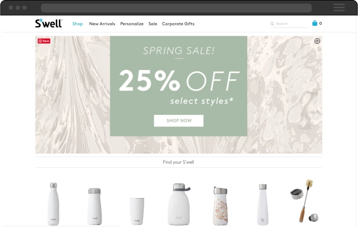The height and width of the screenshot is (227, 358).
Task: Open the Personalize page
Action: click(132, 24)
